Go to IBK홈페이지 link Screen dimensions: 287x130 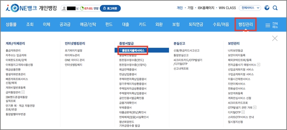point(206,8)
